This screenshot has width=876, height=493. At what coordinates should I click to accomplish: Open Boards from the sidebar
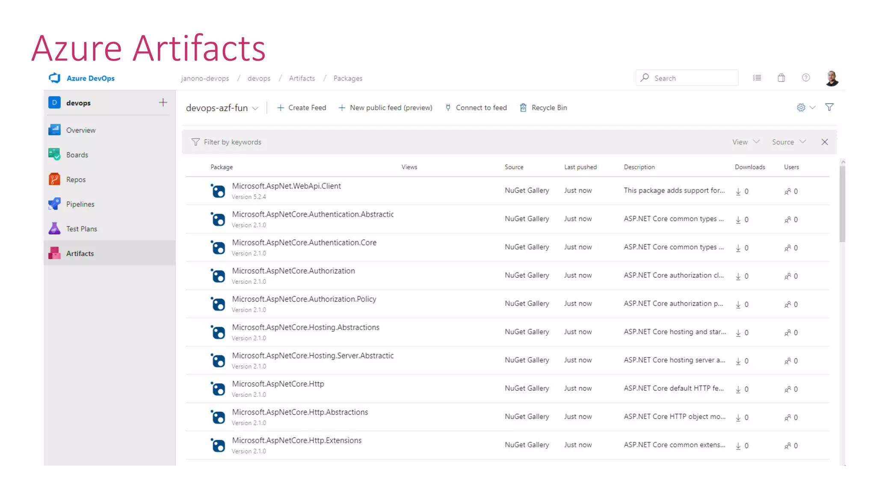[x=77, y=155]
